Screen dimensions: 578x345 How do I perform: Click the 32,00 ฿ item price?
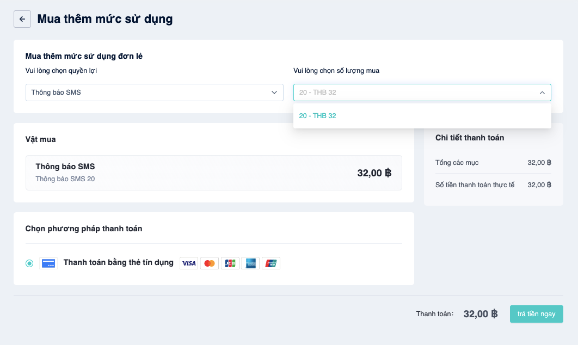coord(374,173)
